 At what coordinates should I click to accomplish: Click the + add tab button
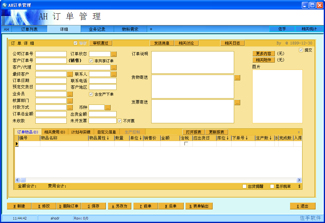click(151, 29)
